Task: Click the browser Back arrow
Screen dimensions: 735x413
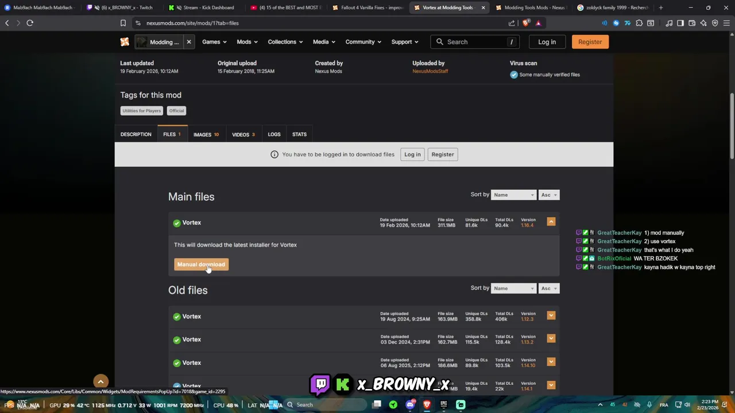Action: tap(7, 23)
